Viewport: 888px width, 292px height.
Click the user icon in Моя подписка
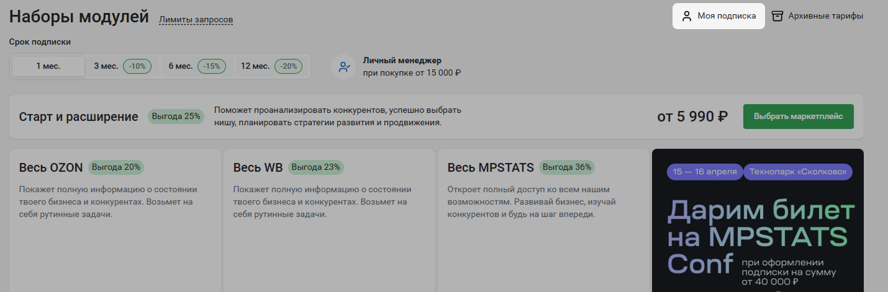pos(686,16)
